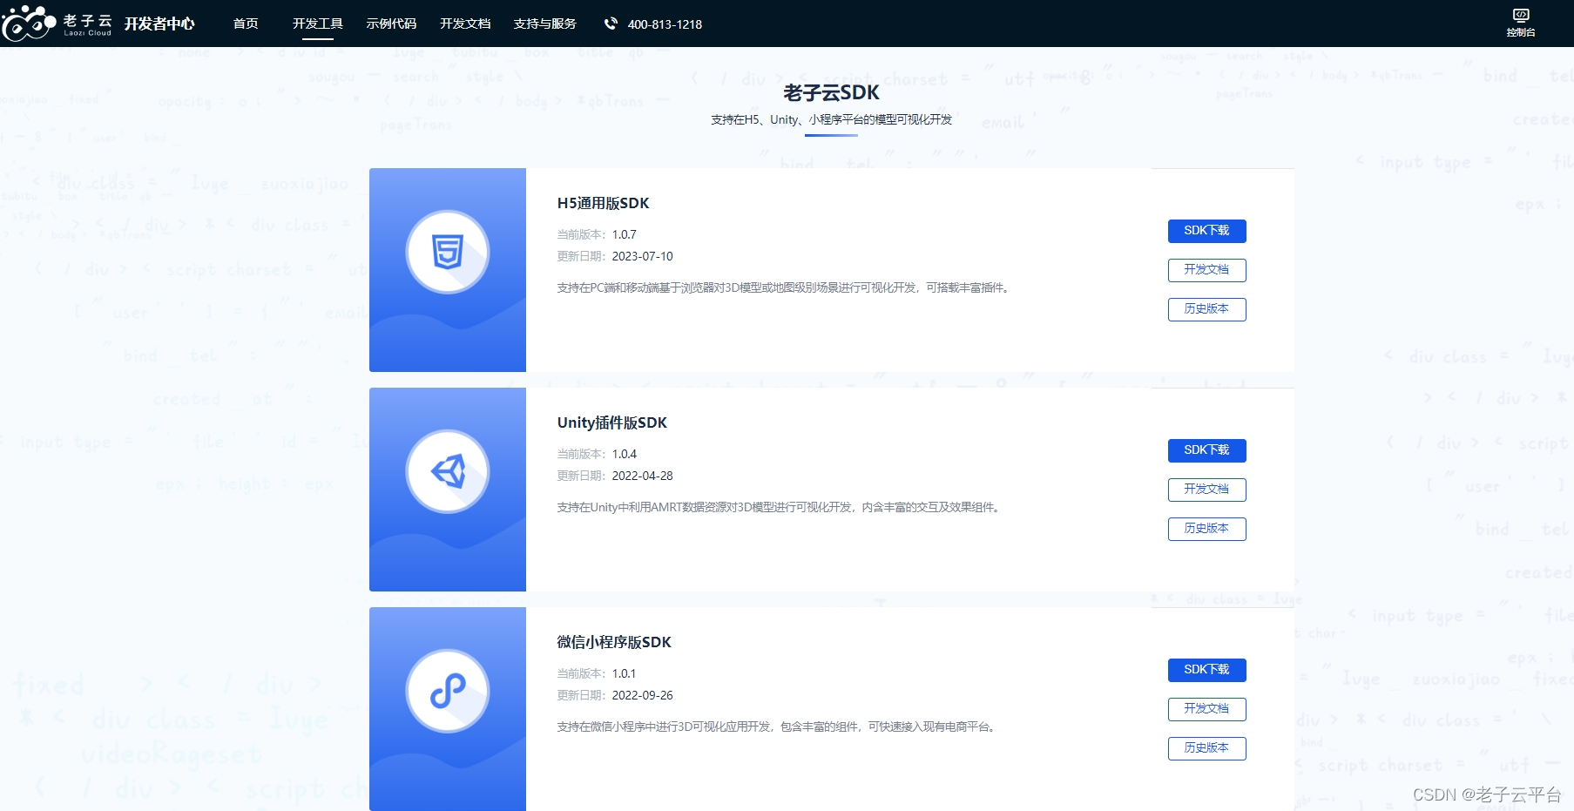
Task: Click the 老子云SDK page heading
Action: (831, 92)
